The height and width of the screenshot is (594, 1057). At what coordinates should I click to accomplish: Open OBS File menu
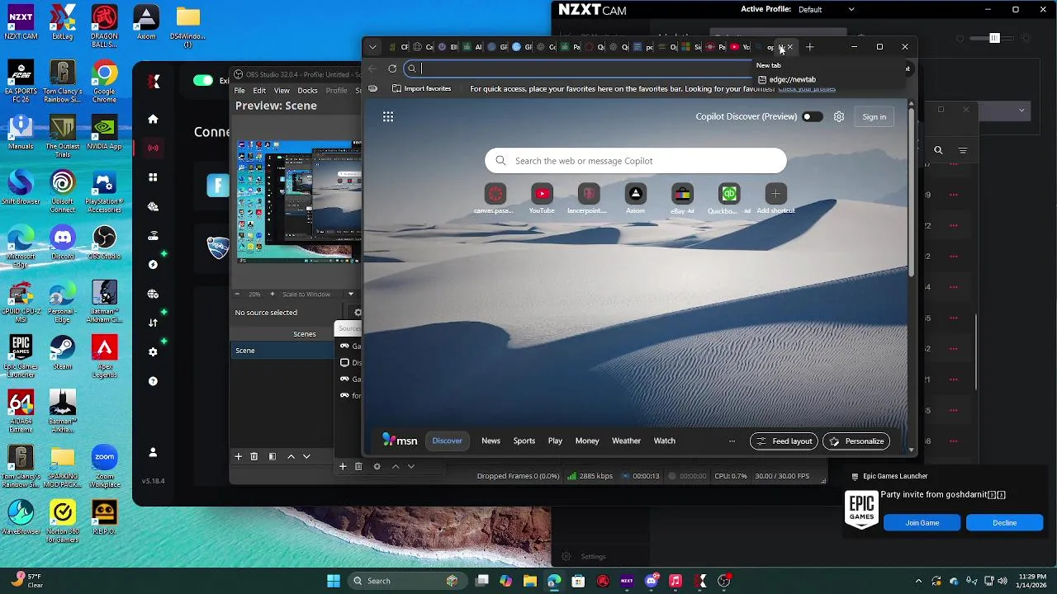point(239,90)
